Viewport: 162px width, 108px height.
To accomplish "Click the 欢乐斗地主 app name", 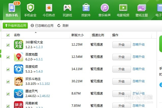I will tap(33, 79).
